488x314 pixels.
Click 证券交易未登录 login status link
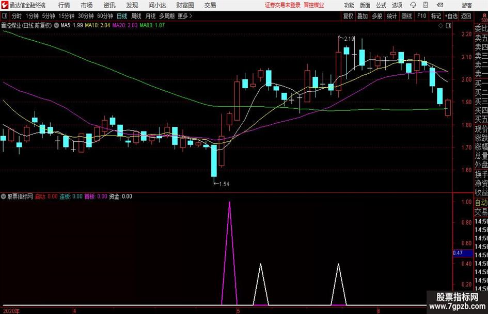282,5
